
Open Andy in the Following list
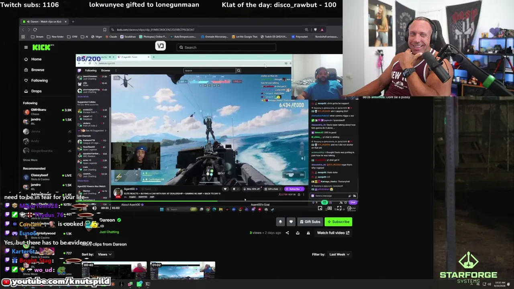[x=47, y=141]
